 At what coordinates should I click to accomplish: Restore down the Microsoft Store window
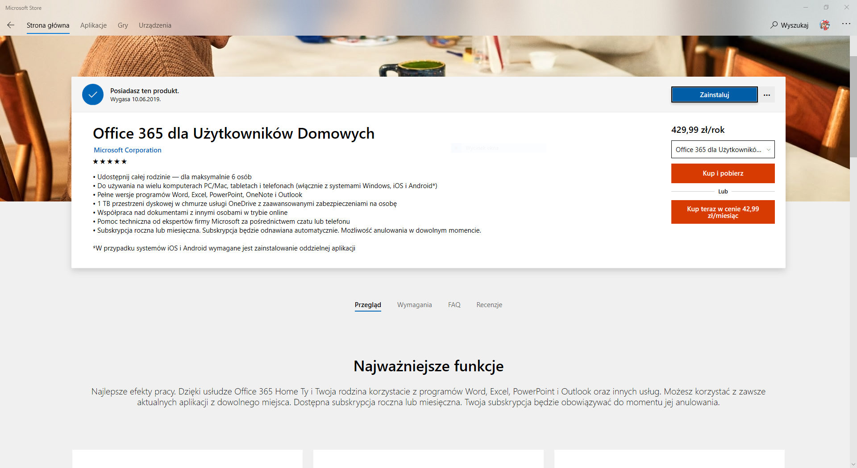tap(826, 8)
